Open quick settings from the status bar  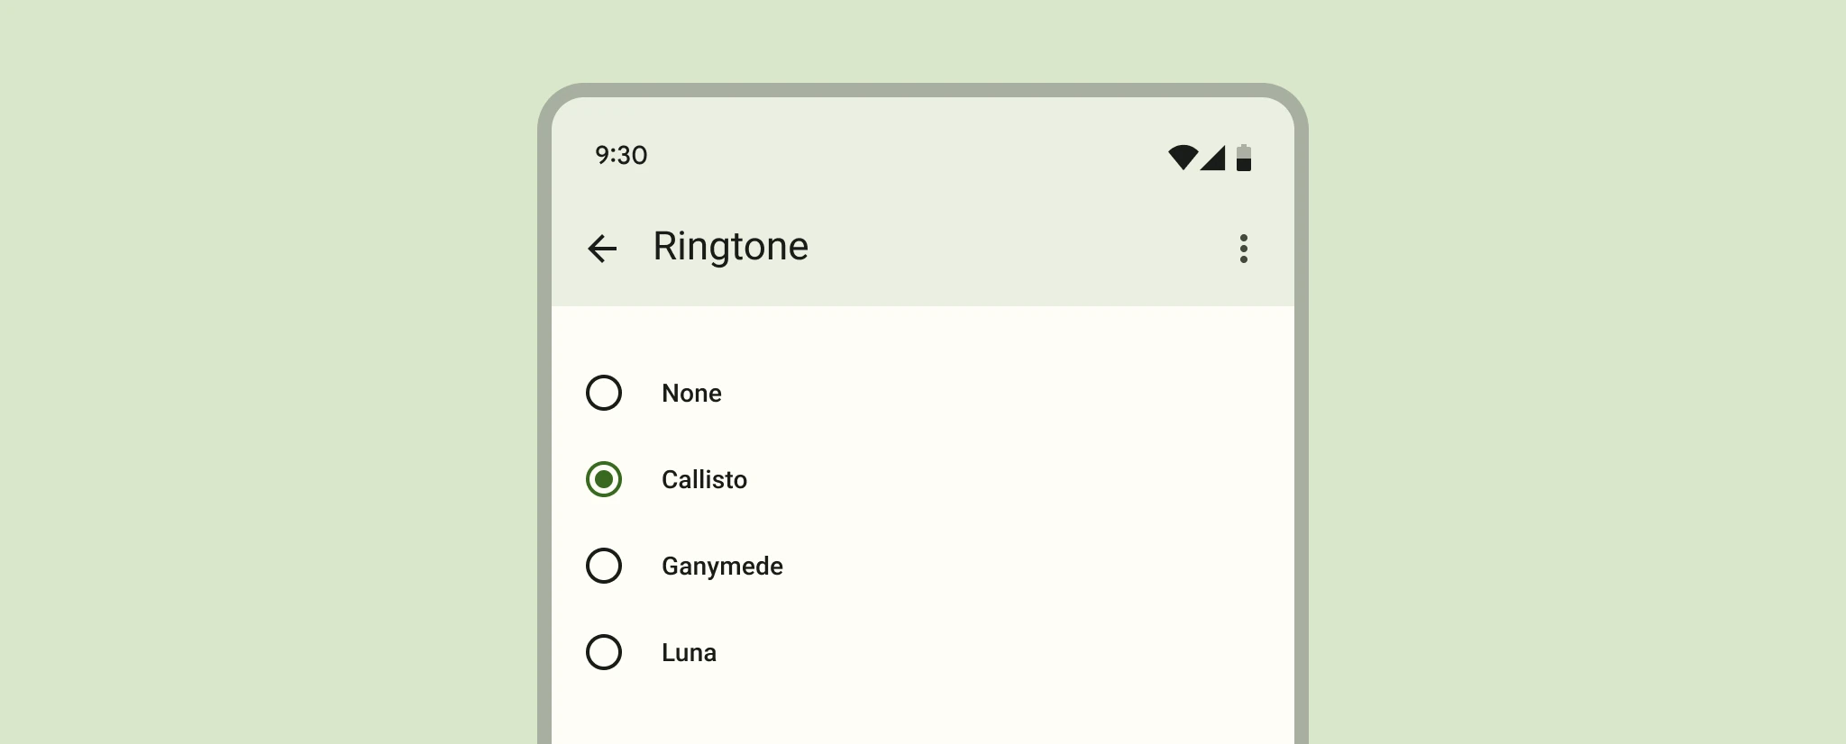(923, 155)
